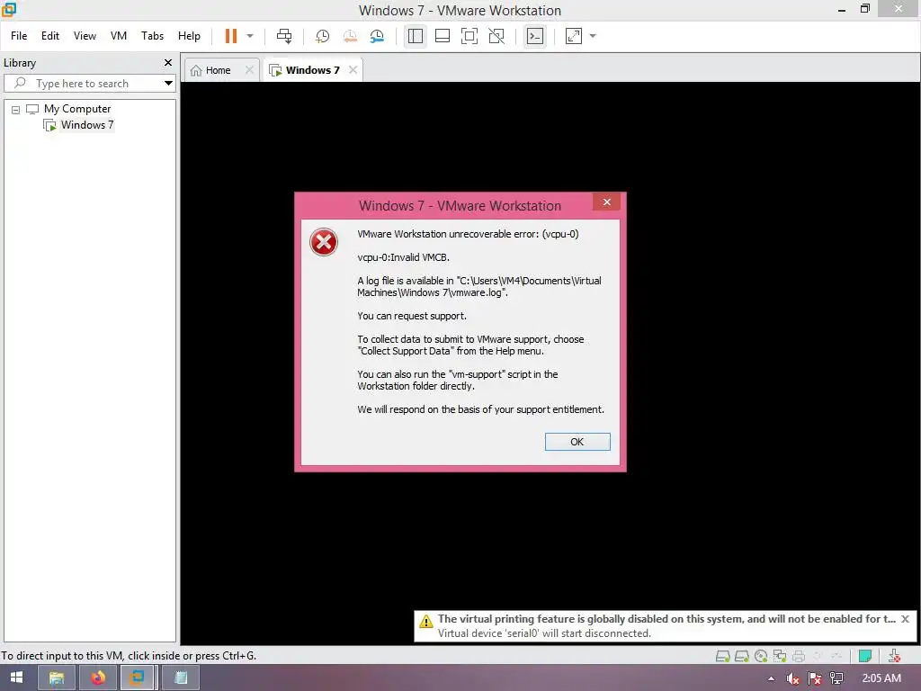The width and height of the screenshot is (921, 691).
Task: Open the power options dropdown arrow beside the pause button
Action: [250, 36]
